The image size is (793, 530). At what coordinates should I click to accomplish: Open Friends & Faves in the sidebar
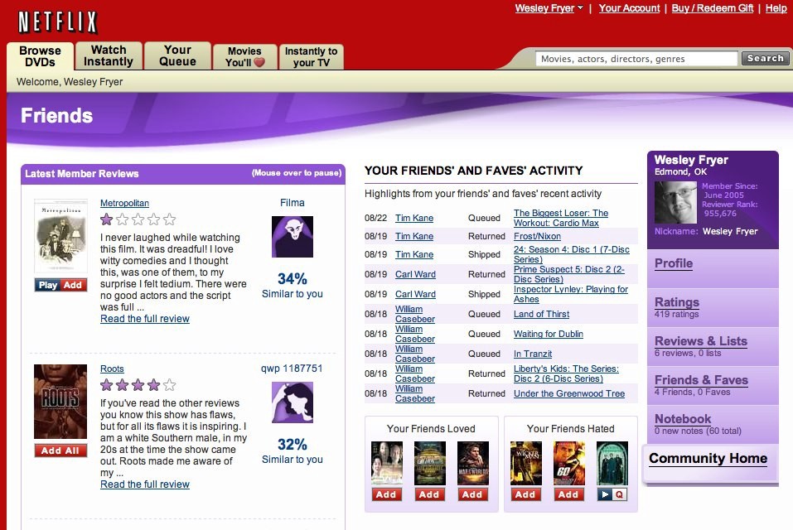click(701, 380)
